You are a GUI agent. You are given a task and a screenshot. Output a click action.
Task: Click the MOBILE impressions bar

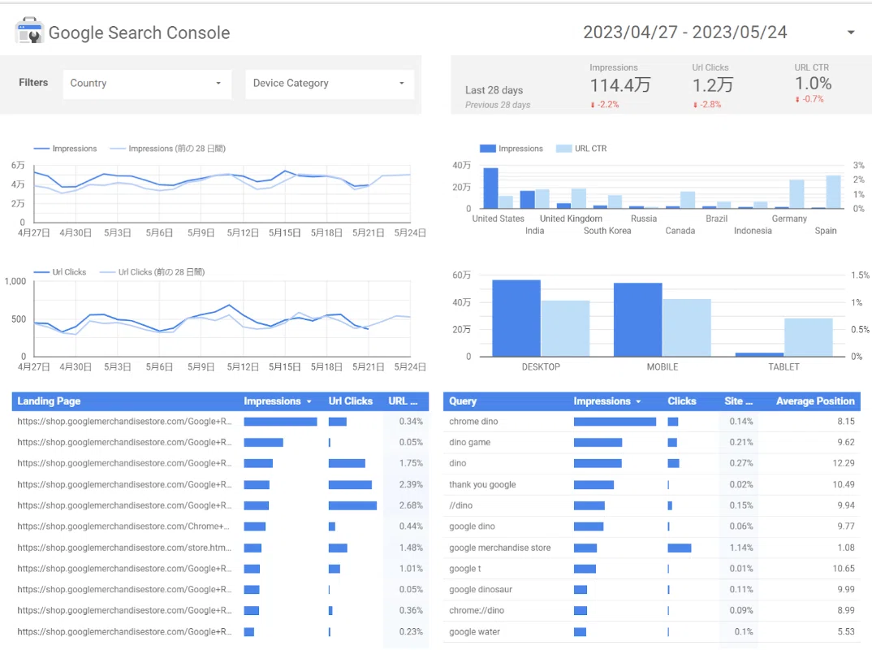tap(638, 320)
